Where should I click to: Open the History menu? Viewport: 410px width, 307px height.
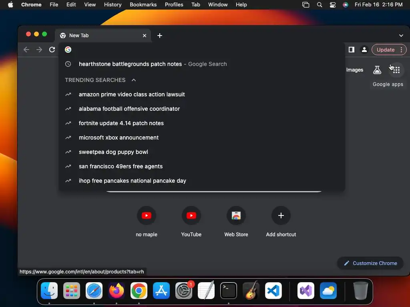[113, 5]
